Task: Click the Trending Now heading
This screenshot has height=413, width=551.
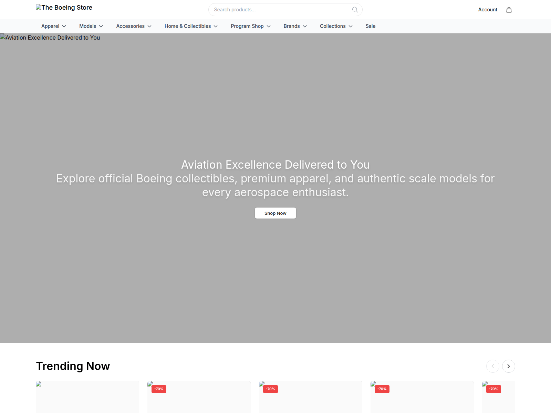Action: click(x=73, y=366)
